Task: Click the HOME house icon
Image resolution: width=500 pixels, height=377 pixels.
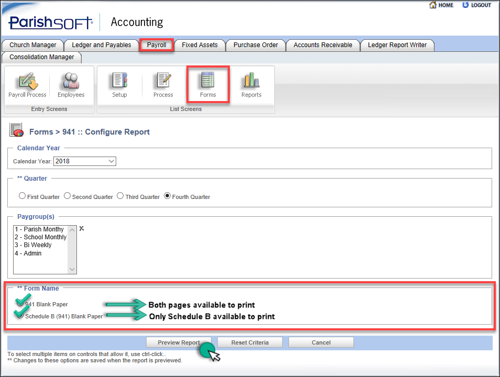Action: pos(432,5)
